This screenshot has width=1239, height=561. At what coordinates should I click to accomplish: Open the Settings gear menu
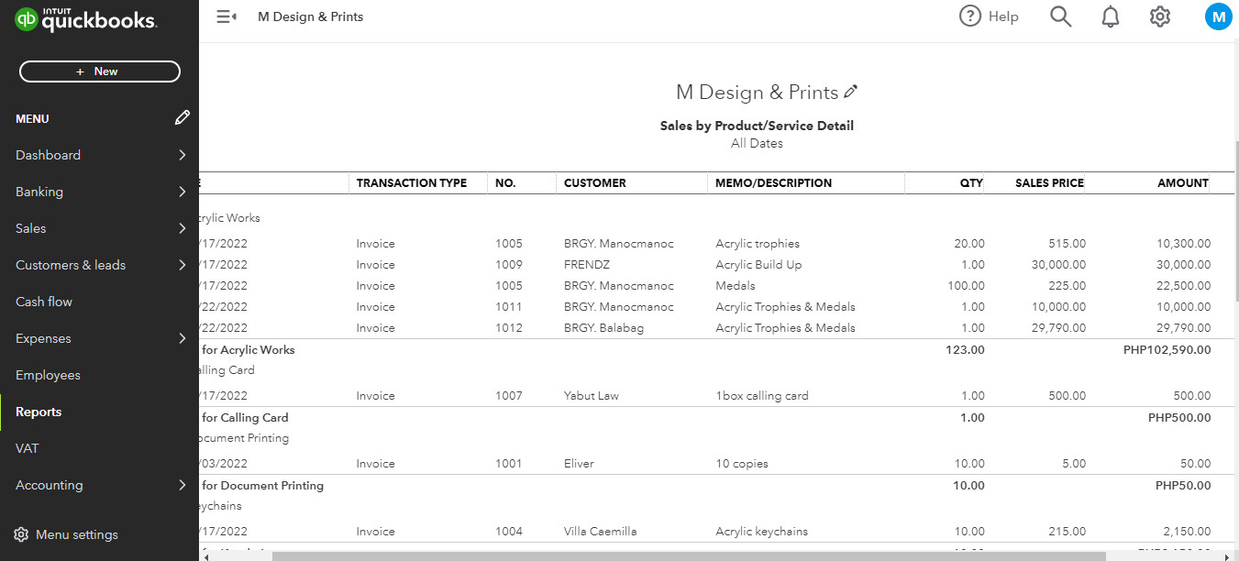tap(1160, 16)
